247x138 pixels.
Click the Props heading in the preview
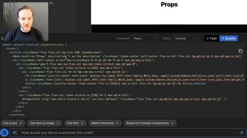pyautogui.click(x=169, y=4)
